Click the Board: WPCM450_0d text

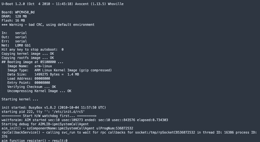click(18, 12)
